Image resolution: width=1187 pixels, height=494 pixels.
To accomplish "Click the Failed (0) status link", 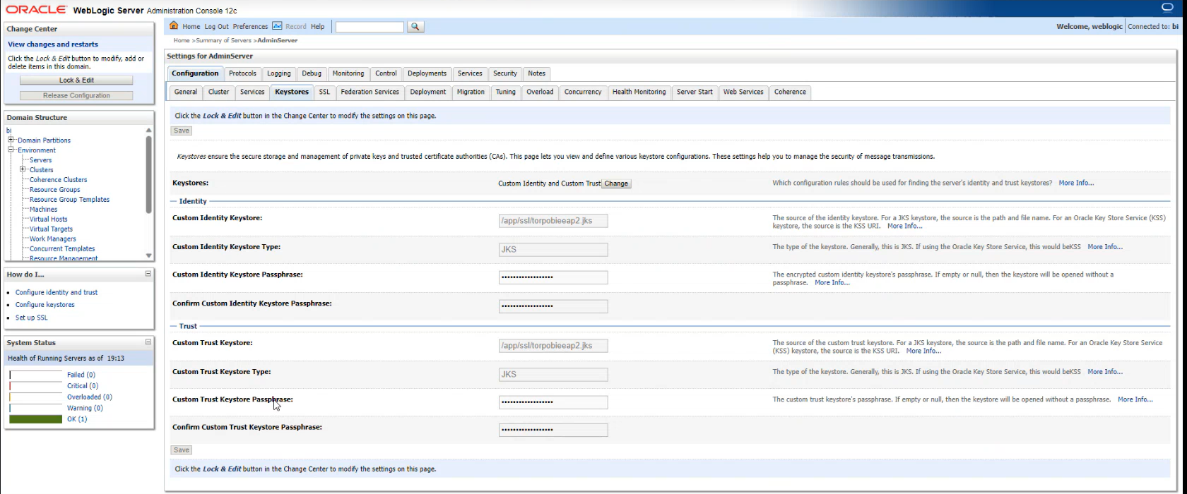I will click(x=81, y=375).
